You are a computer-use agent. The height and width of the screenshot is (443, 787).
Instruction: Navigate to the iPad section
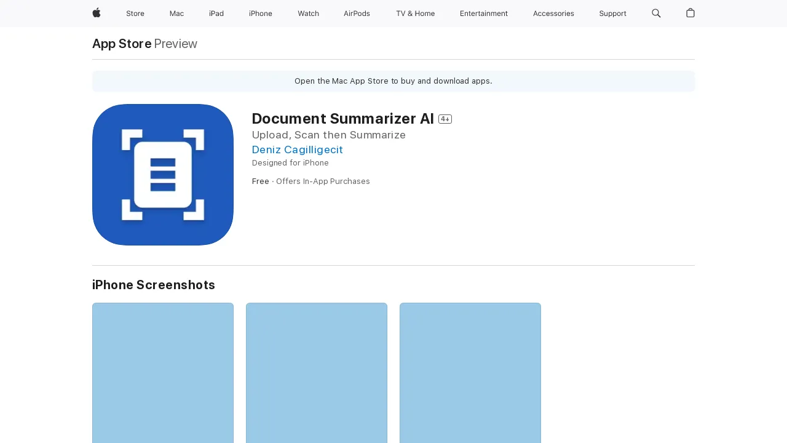coord(216,14)
